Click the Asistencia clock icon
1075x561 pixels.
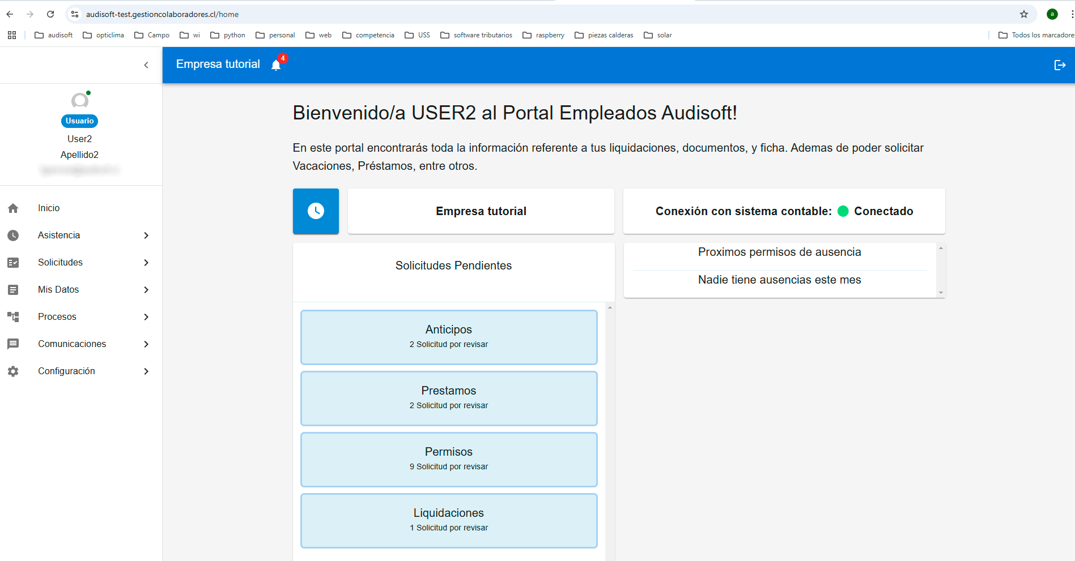(x=14, y=235)
